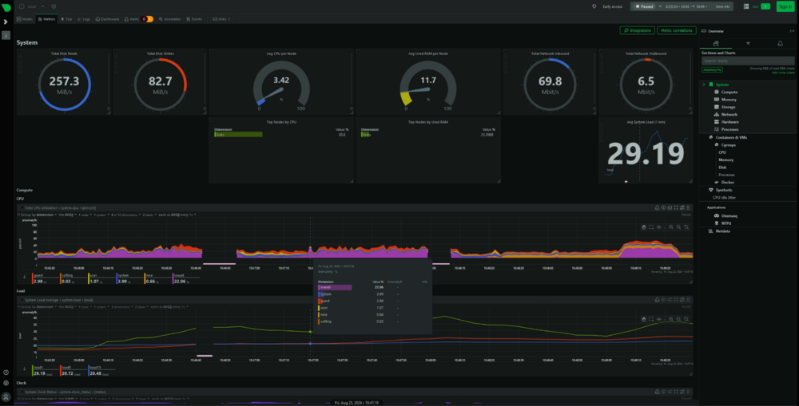
Task: Switch to the Top tab
Action: 66,19
